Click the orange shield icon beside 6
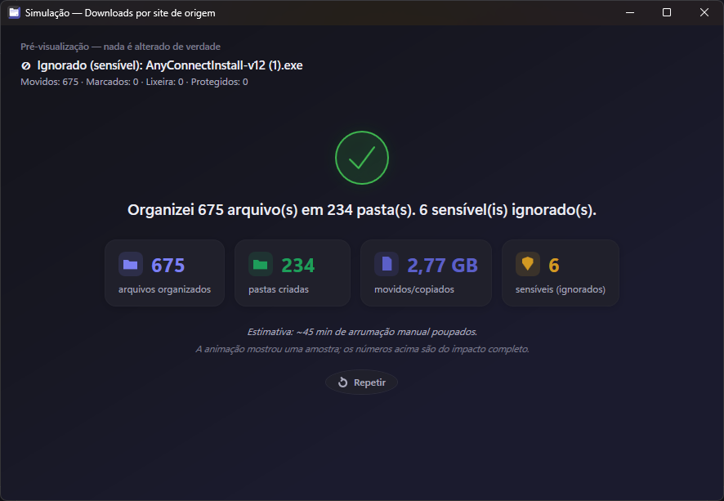This screenshot has height=501, width=724. point(528,265)
